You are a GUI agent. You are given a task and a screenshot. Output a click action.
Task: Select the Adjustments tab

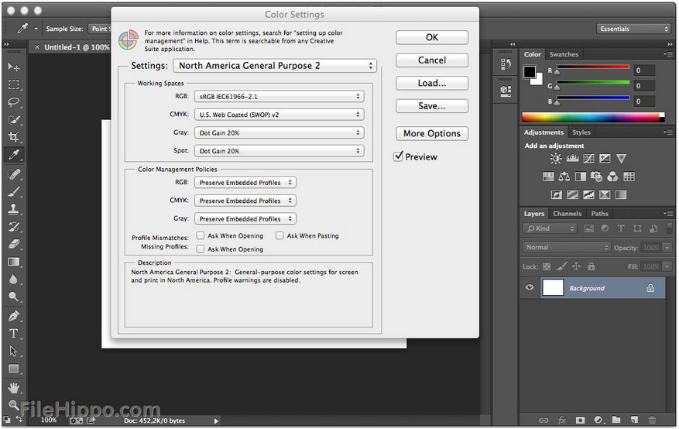544,132
